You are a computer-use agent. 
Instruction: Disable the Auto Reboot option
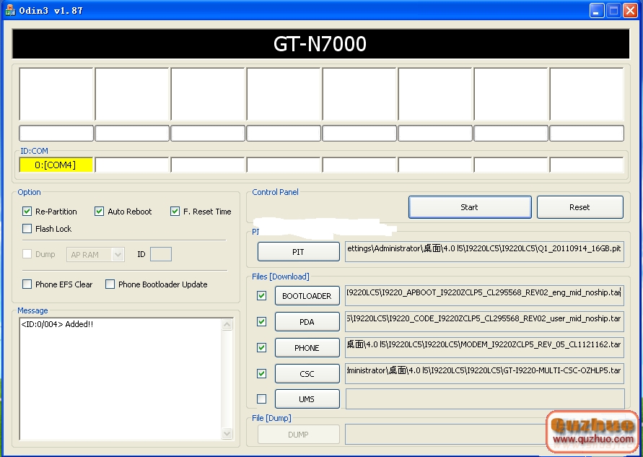click(x=99, y=212)
